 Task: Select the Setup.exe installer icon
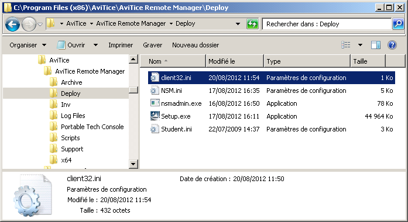coord(155,116)
